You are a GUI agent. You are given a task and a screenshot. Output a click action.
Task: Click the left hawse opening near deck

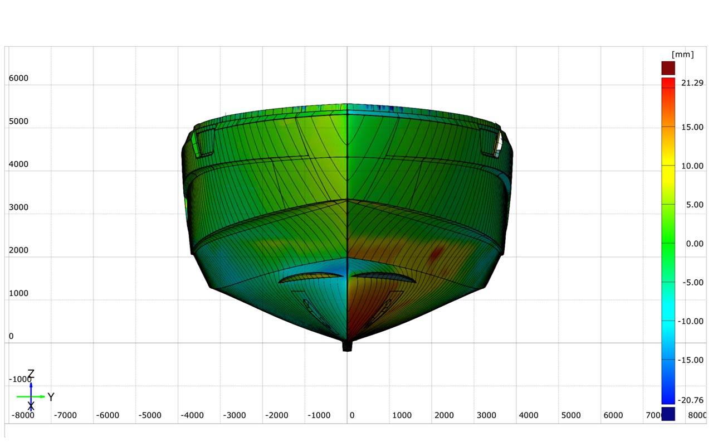click(206, 142)
